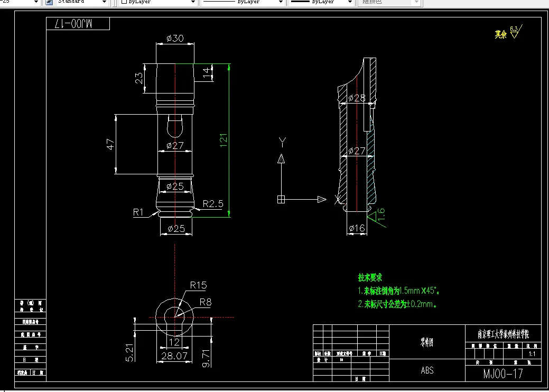The height and width of the screenshot is (392, 549).
Task: Select the ø30 dimension text
Action: click(175, 38)
